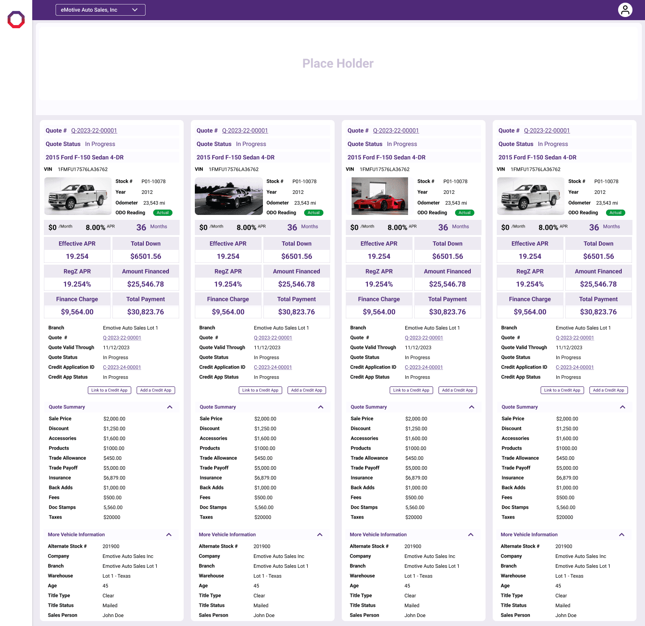The width and height of the screenshot is (645, 626).
Task: Click Sales Person 'John Doe' in third card
Action: (415, 615)
